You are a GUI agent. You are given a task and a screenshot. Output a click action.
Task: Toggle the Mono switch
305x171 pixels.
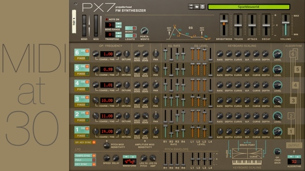point(131,28)
